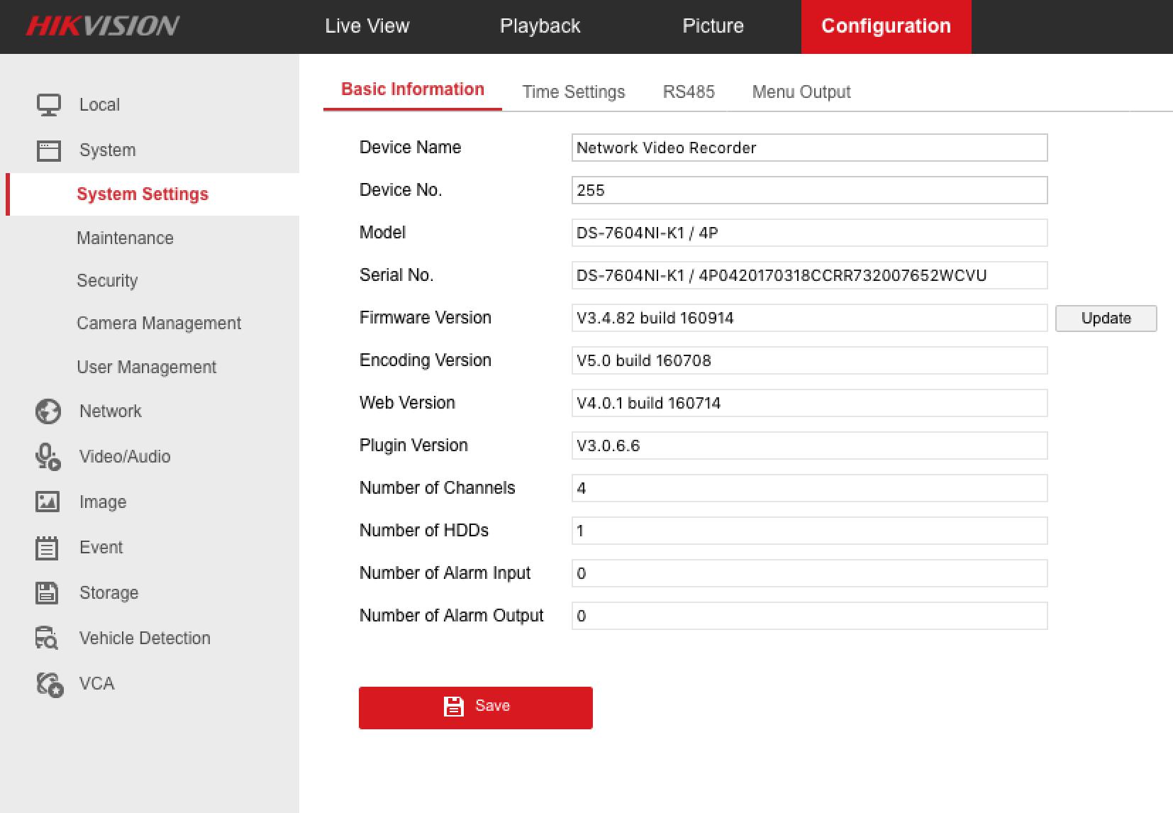This screenshot has height=813, width=1173.
Task: Open Camera Management in the sidebar
Action: (159, 323)
